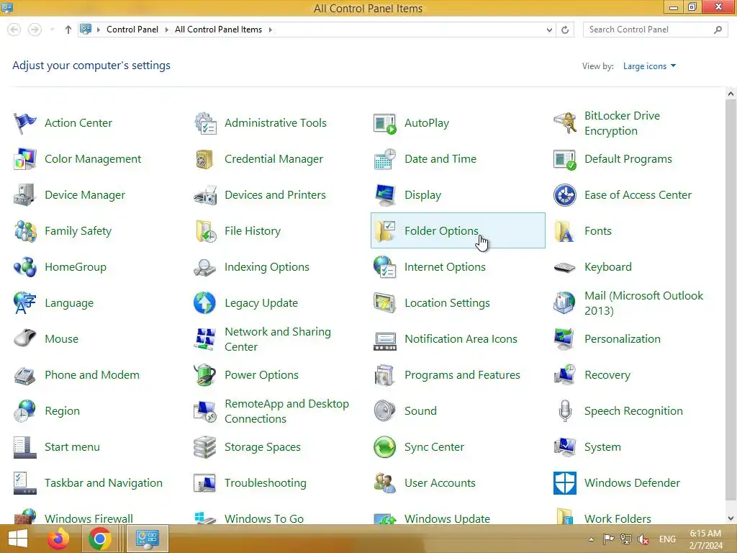This screenshot has height=553, width=737.
Task: Open the Sync Center green icon
Action: (x=385, y=446)
